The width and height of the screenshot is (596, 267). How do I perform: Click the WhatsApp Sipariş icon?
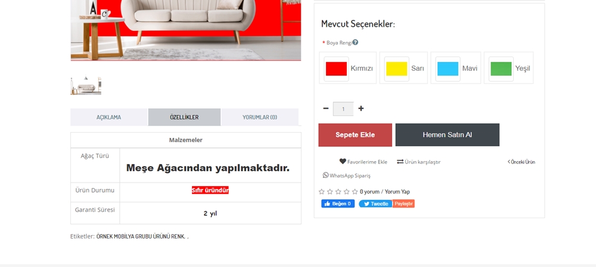325,175
